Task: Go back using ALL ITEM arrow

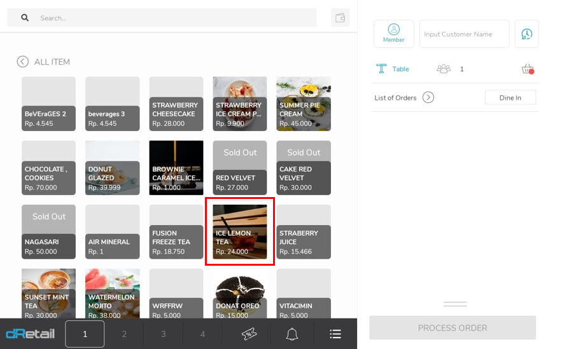Action: pos(23,62)
